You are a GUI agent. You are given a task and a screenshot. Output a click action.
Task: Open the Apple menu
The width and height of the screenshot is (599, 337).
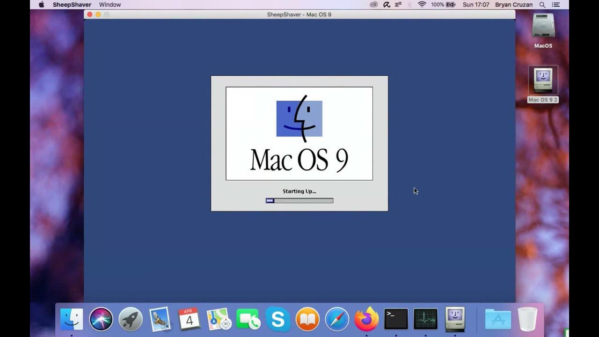41,5
